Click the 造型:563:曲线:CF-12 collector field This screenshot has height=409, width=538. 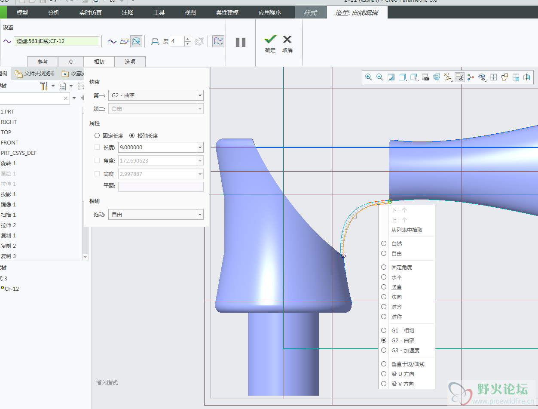coord(56,41)
